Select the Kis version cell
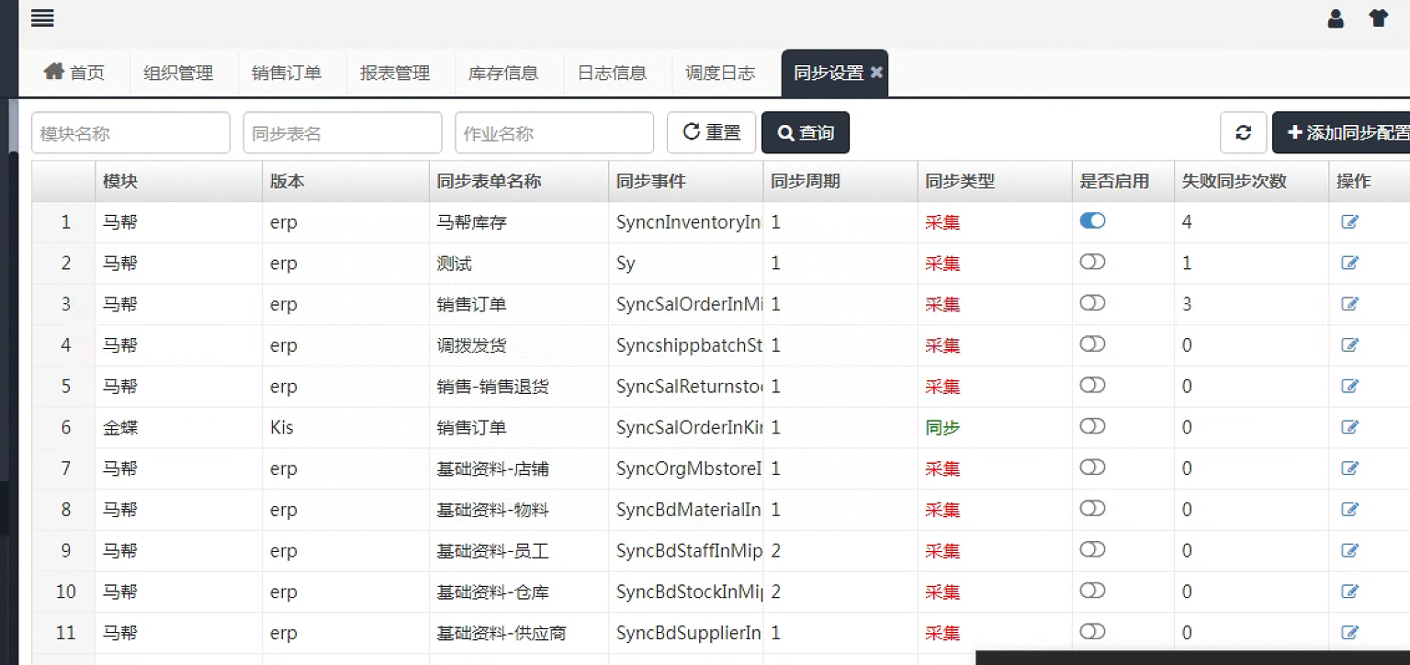This screenshot has width=1410, height=665. (345, 427)
